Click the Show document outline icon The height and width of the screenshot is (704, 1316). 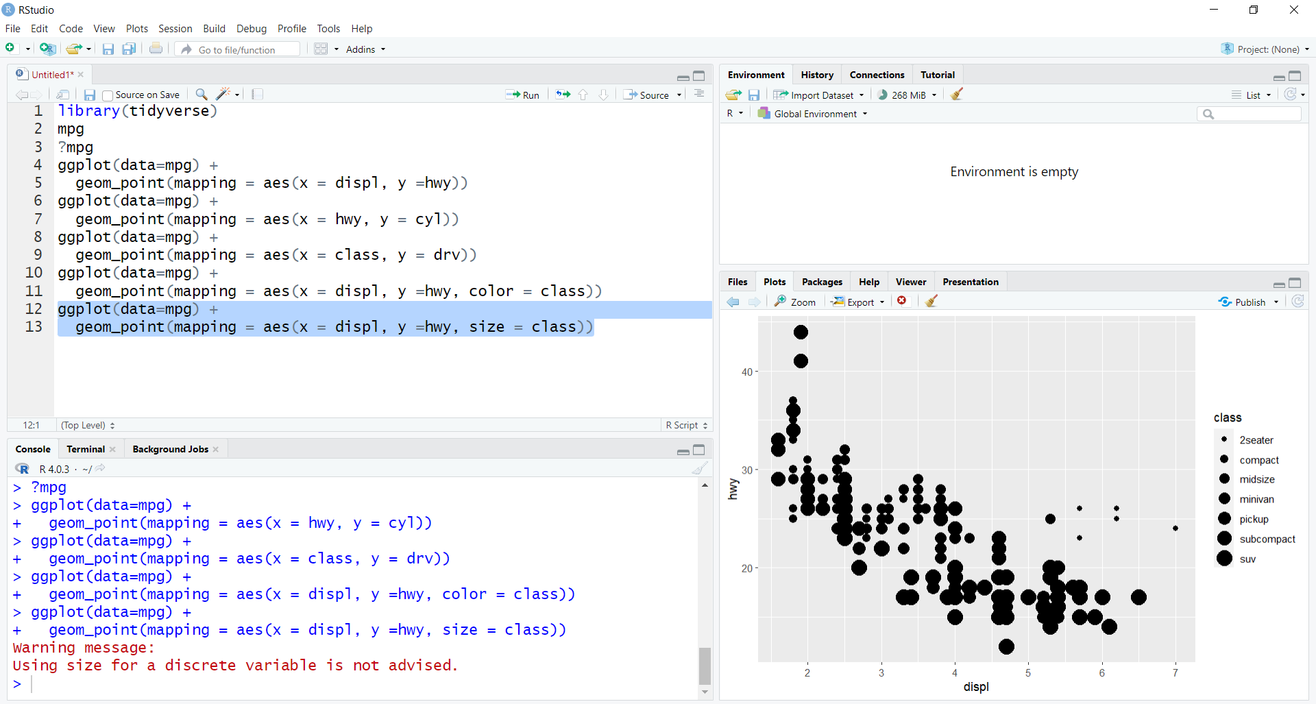click(699, 94)
